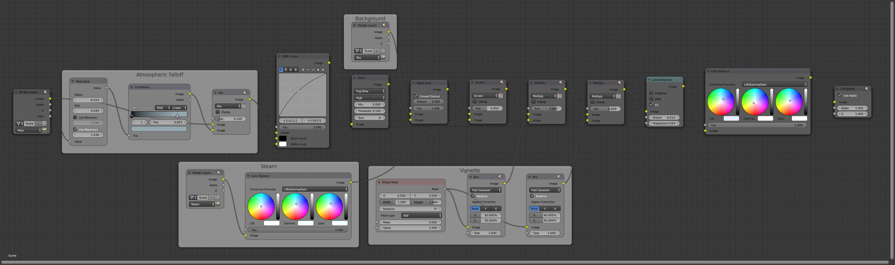Click camera render icon beside Sky layer
This screenshot has width=895, height=265.
(x=383, y=58)
